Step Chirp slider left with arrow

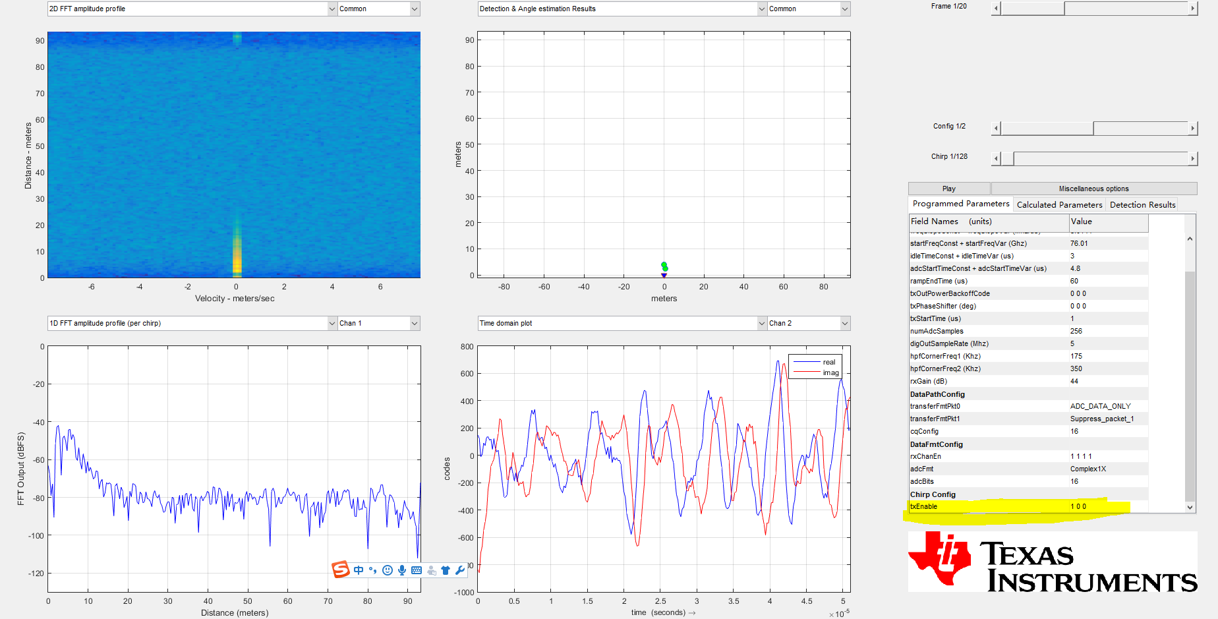pos(996,159)
